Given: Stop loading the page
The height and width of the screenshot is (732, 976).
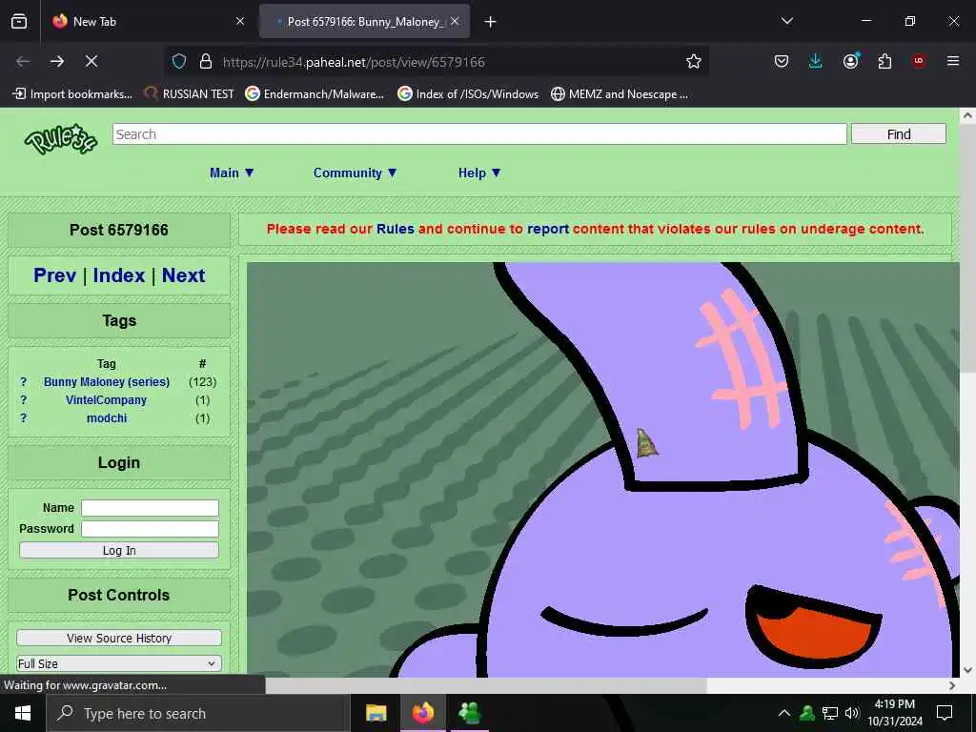Looking at the screenshot, I should tap(91, 61).
